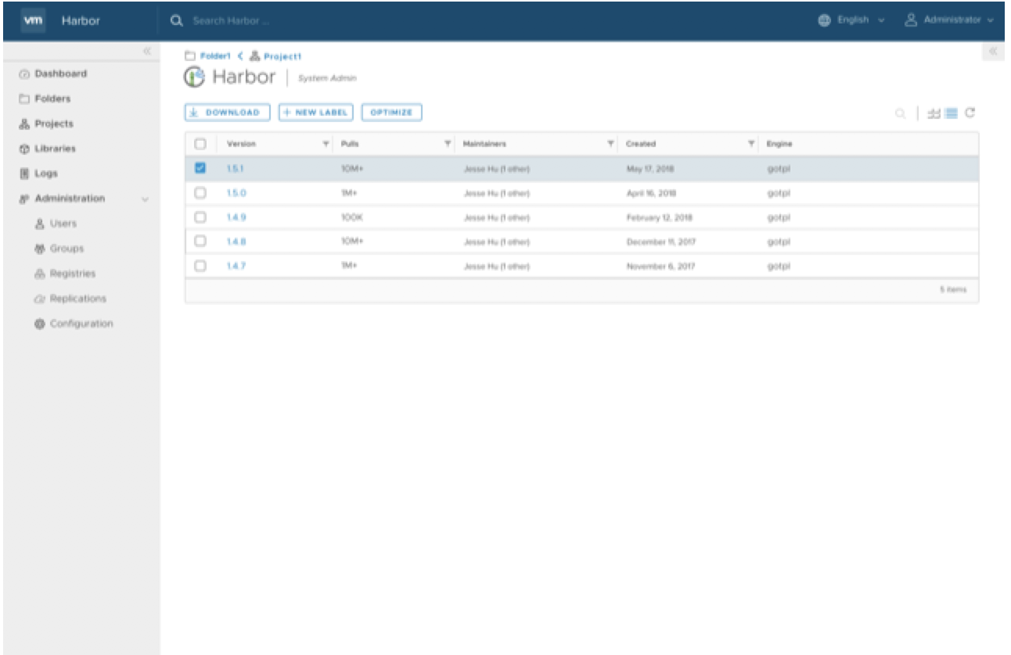Click 'December 11, 2017' date cell
1011x655 pixels.
pos(660,242)
